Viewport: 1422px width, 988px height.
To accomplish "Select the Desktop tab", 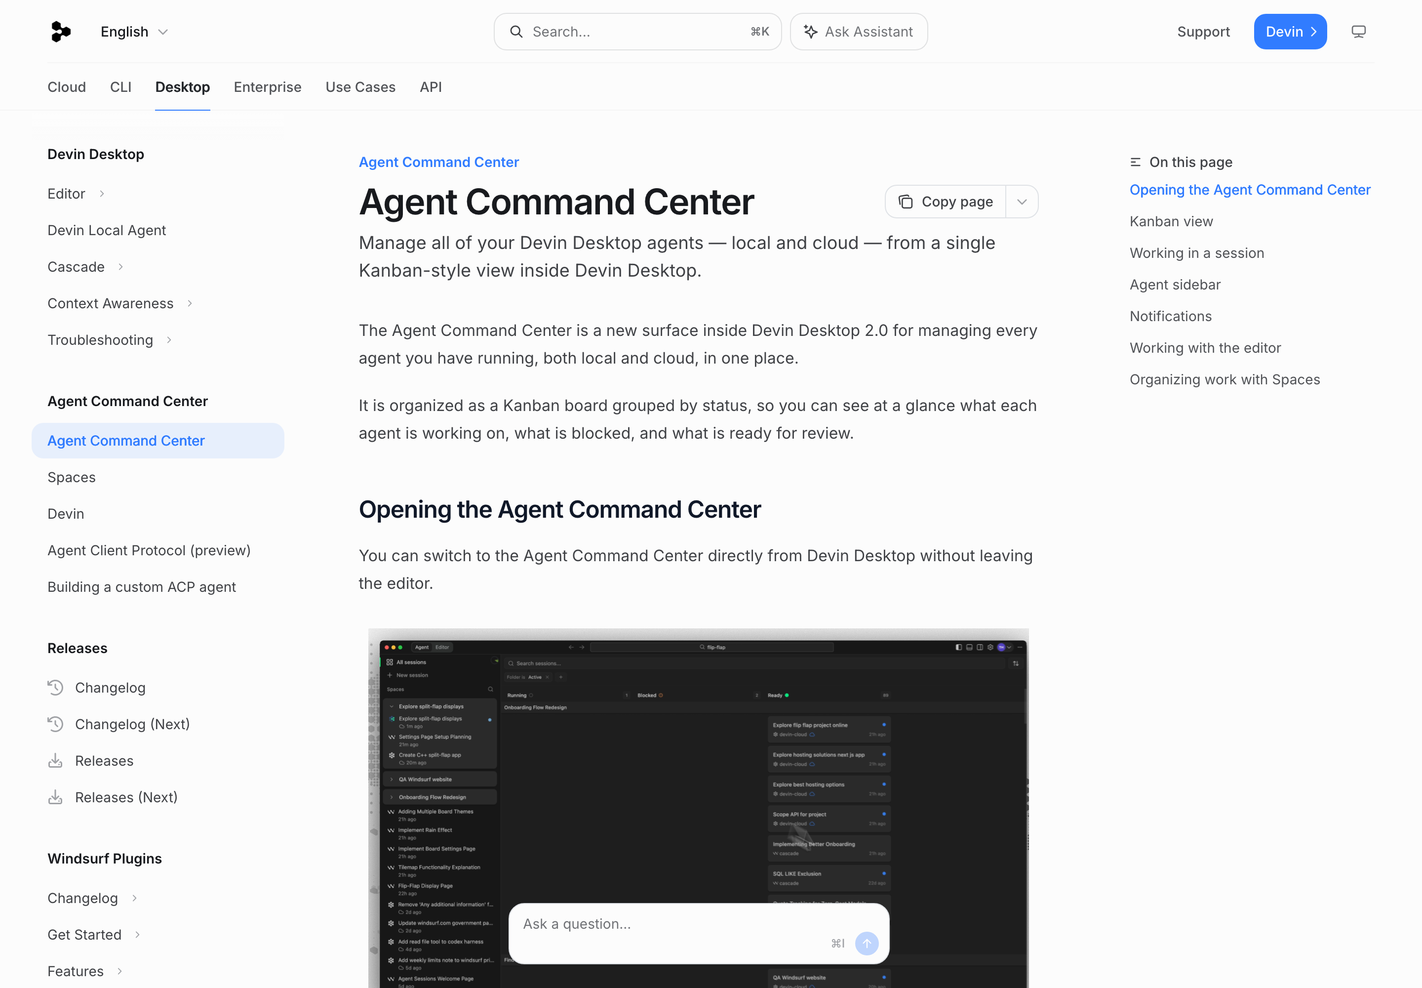I will click(x=183, y=86).
